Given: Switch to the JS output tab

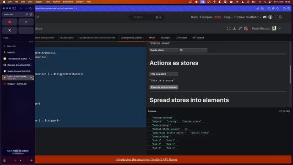Looking at the screenshot, I should 165,38.
